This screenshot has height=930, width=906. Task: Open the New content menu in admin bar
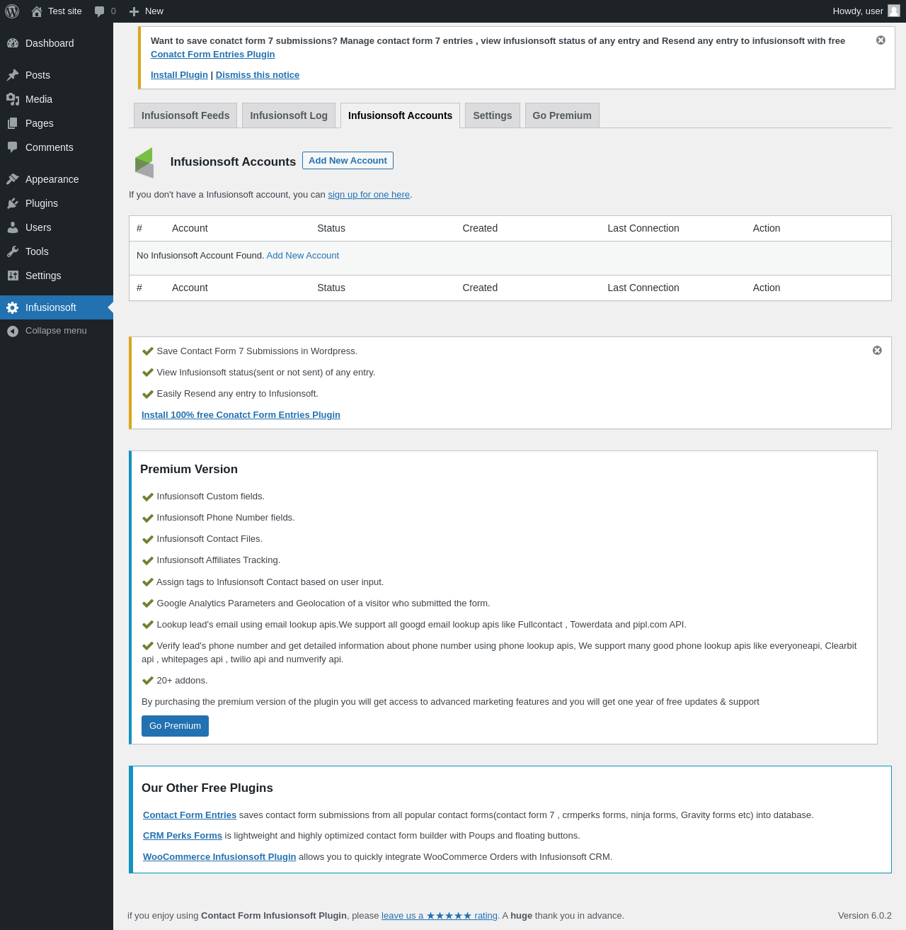147,11
